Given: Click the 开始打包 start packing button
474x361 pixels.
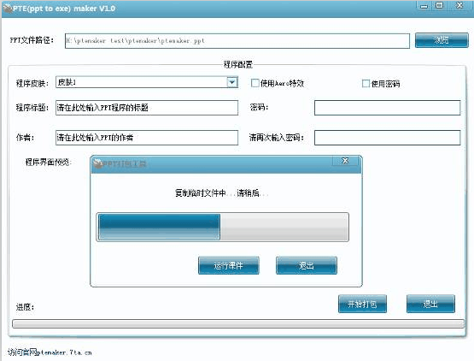Looking at the screenshot, I should pos(362,304).
